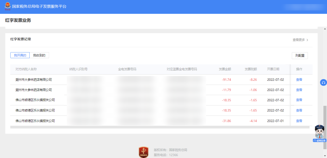View the 2022-07-01 record via 查看
Image resolution: width=327 pixels, height=158 pixels.
[299, 121]
